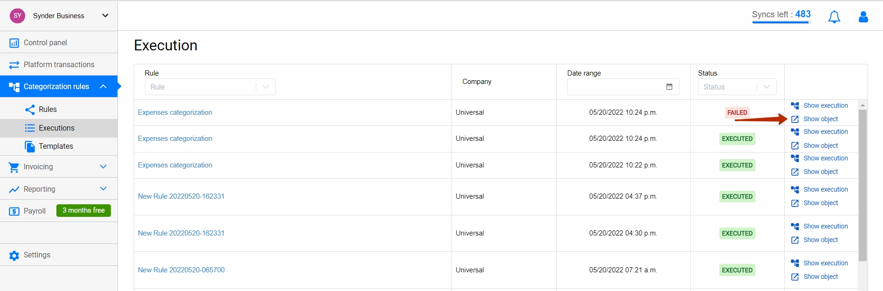
Task: Open the New Rule 20220520-065700 link
Action: 181,270
